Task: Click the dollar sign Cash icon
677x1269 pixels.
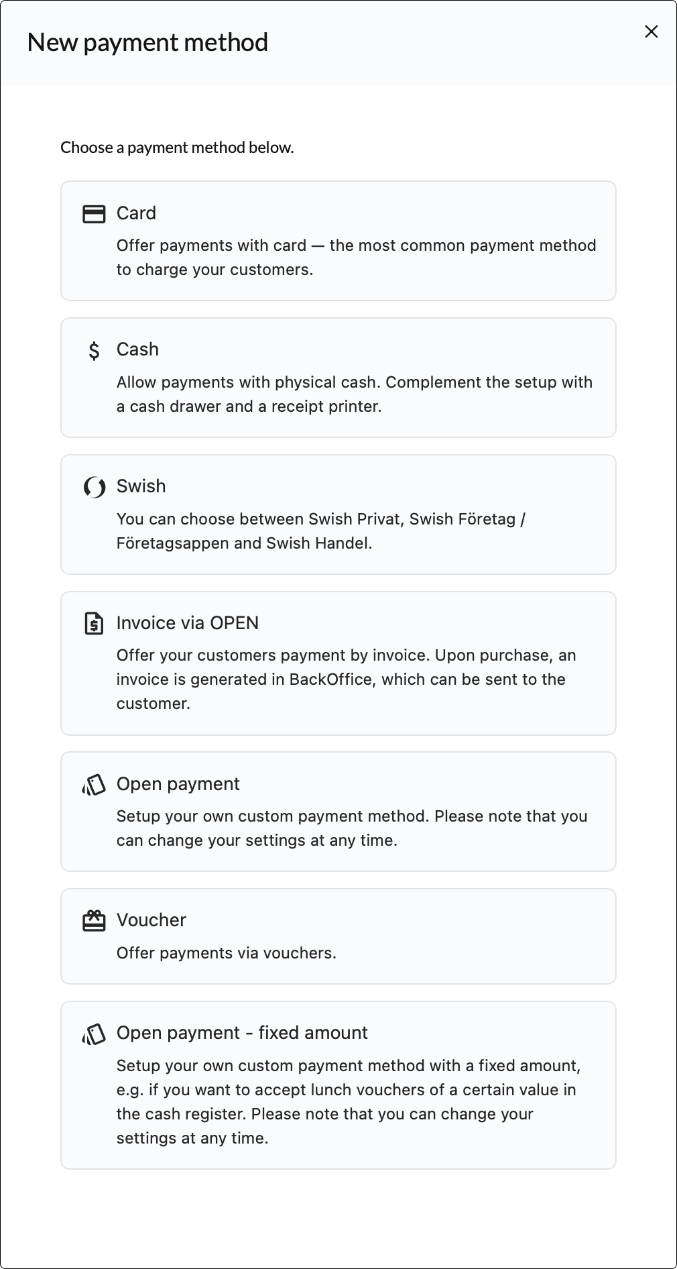Action: pyautogui.click(x=94, y=350)
